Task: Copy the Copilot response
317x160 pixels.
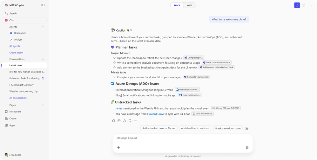Action: point(113,121)
